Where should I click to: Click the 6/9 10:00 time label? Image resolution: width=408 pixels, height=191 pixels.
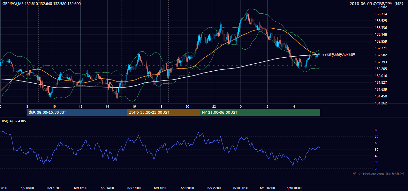point(54,188)
